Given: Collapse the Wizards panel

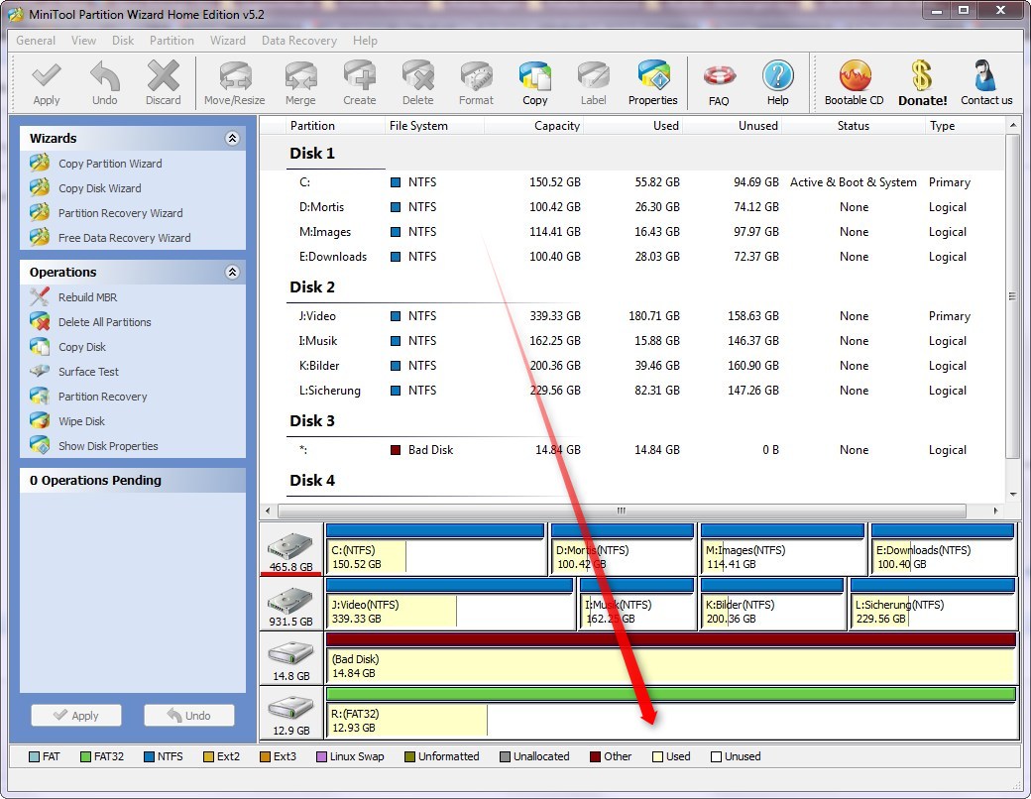Looking at the screenshot, I should click(232, 138).
